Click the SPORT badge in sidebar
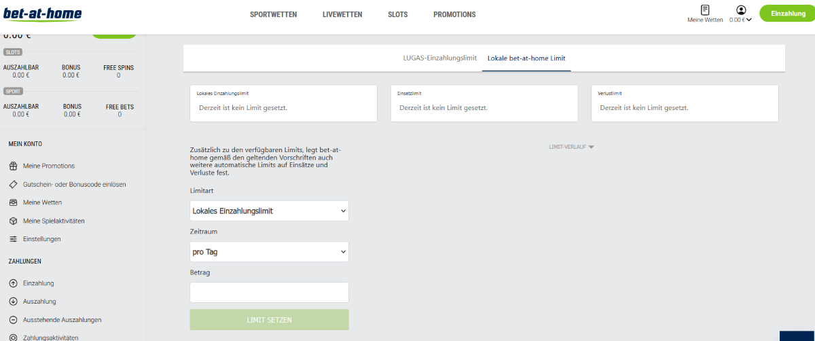The height and width of the screenshot is (341, 815). (x=13, y=91)
